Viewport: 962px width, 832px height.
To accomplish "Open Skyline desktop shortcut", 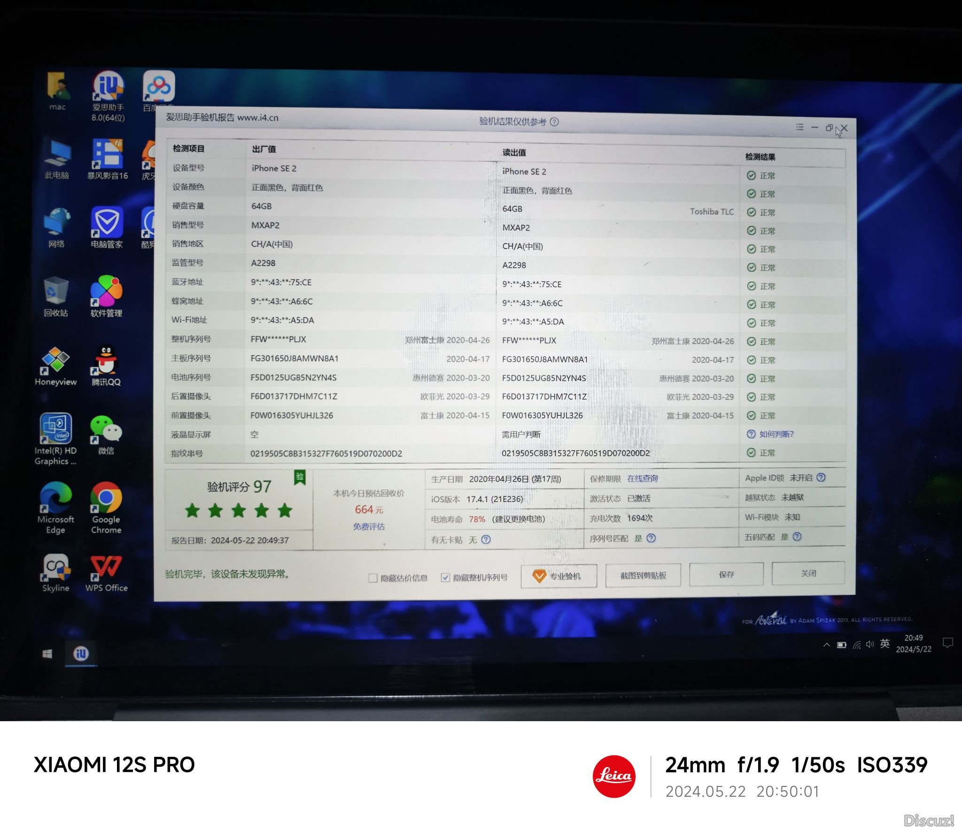I will point(56,573).
